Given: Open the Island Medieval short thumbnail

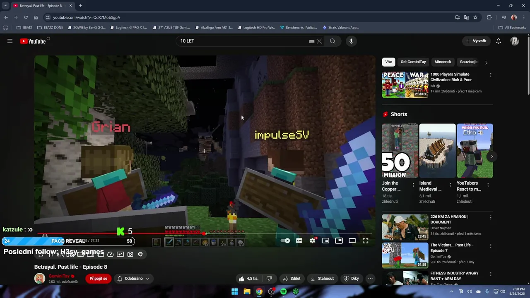Looking at the screenshot, I should [x=437, y=151].
